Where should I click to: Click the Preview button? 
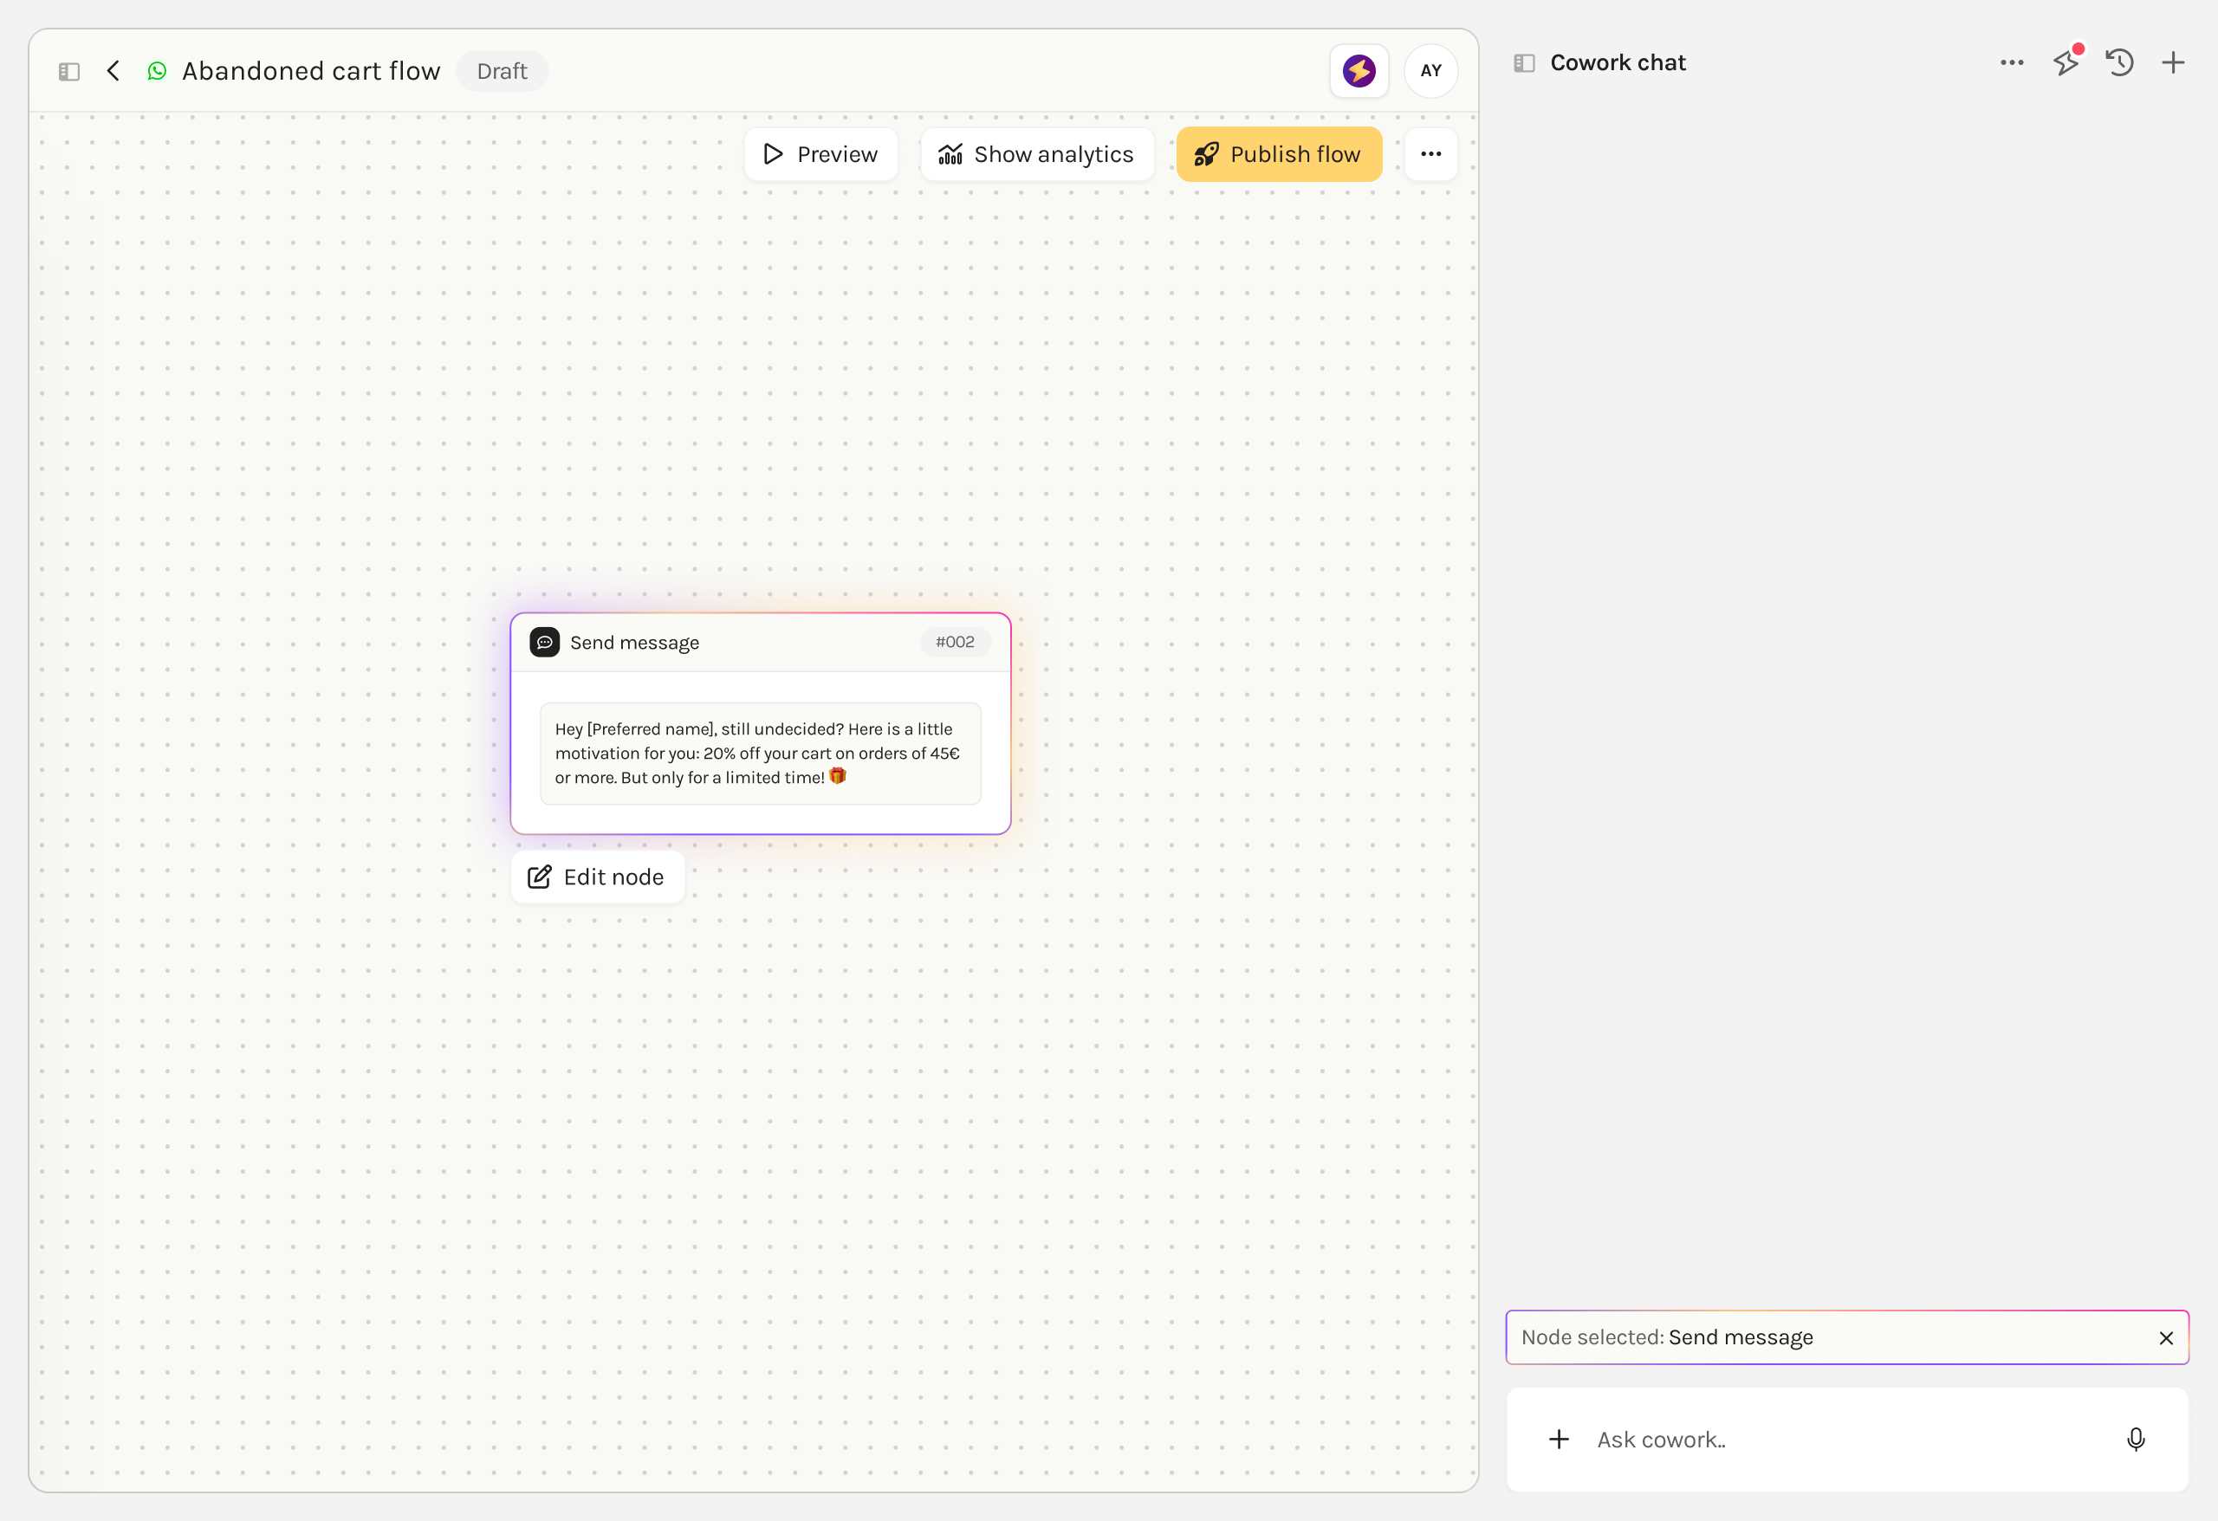(x=820, y=154)
